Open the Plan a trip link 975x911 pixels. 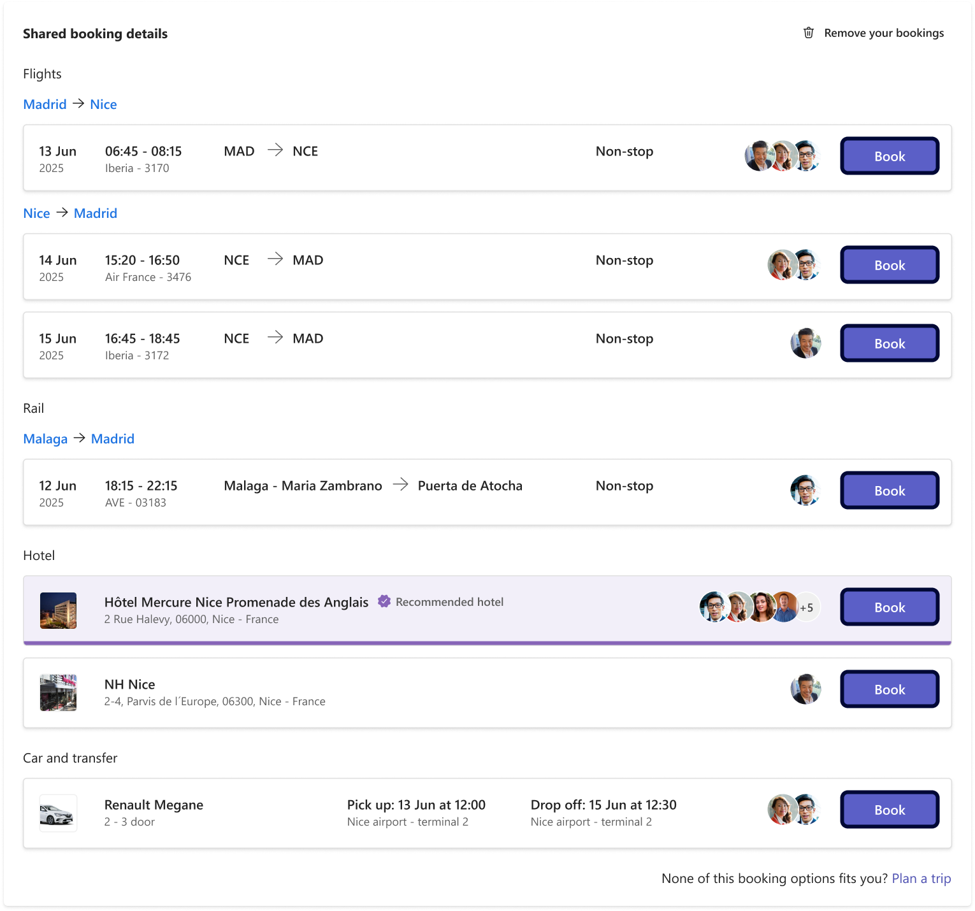pyautogui.click(x=921, y=879)
